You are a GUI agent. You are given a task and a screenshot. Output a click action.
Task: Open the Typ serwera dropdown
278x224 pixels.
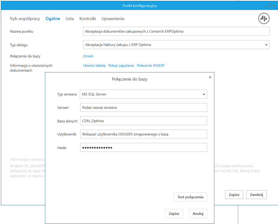click(143, 94)
